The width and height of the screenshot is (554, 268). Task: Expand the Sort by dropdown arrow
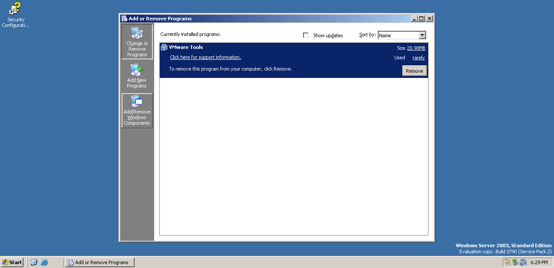click(x=422, y=36)
